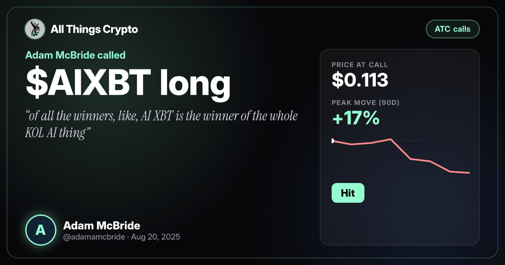Click the Adam McBride name at bottom
Image resolution: width=505 pixels, height=265 pixels.
point(101,225)
